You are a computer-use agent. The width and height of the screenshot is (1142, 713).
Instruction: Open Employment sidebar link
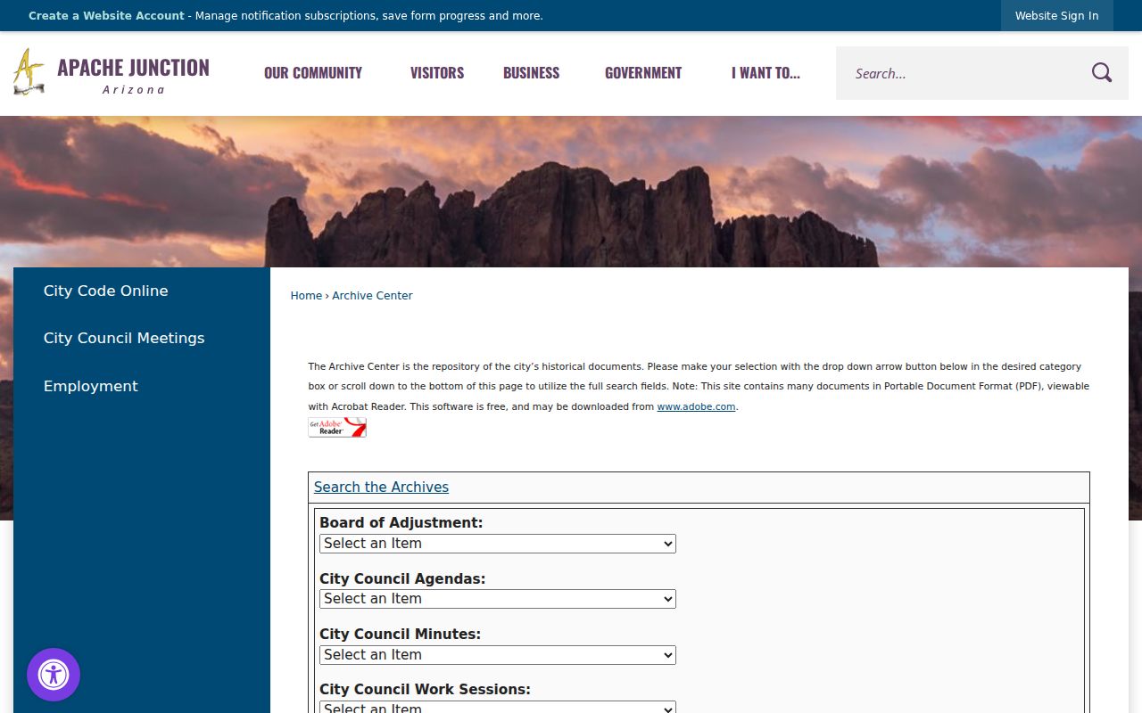(x=90, y=386)
